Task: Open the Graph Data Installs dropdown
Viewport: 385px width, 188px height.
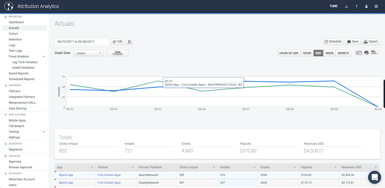Action: click(x=88, y=53)
